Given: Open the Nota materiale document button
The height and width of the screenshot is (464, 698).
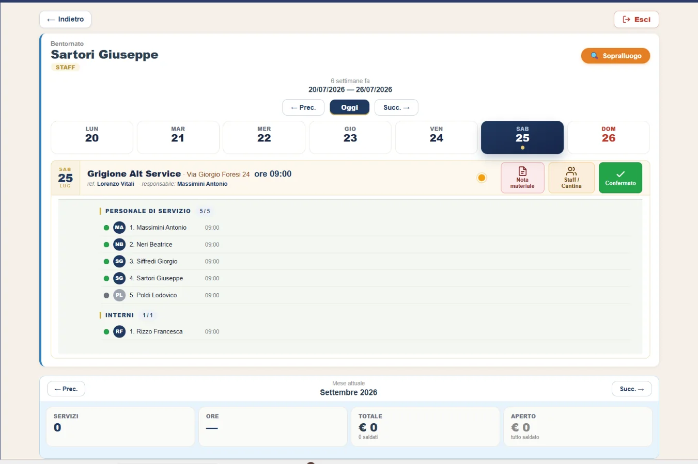Looking at the screenshot, I should click(x=522, y=178).
